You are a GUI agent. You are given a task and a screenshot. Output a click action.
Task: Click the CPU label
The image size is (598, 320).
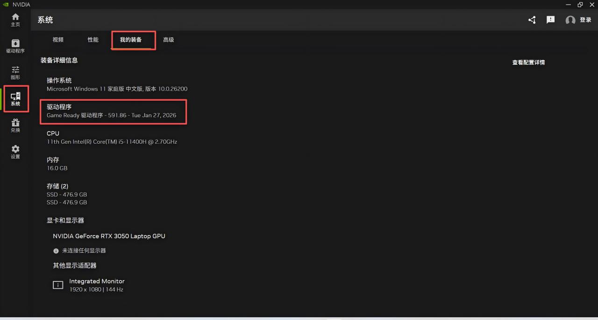pos(53,133)
